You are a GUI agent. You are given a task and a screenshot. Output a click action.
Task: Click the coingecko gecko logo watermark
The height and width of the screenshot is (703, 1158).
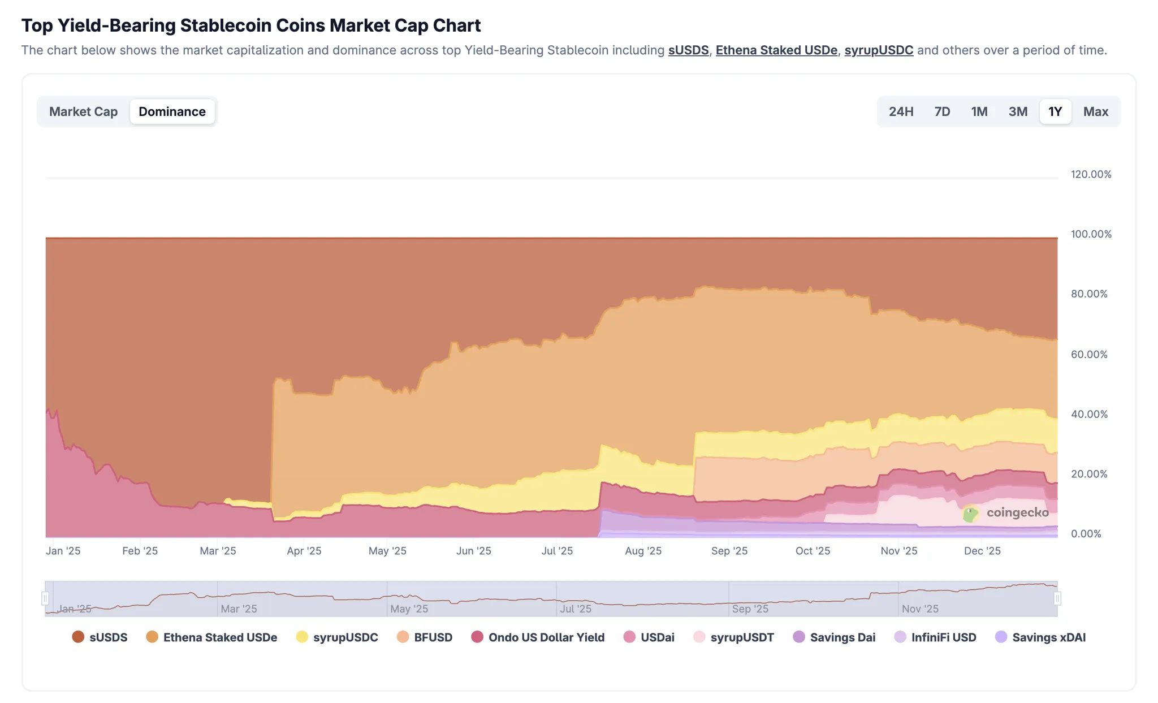(x=970, y=514)
